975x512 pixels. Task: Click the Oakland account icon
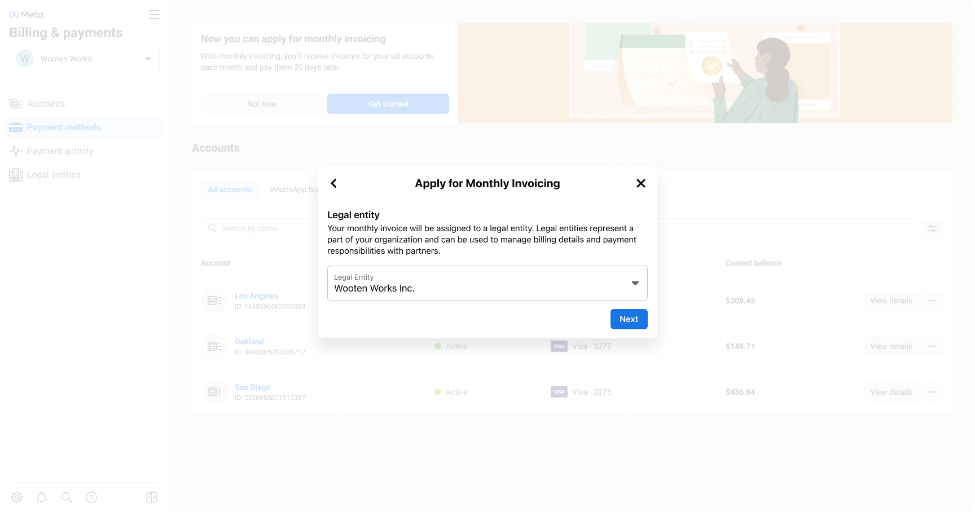[214, 346]
